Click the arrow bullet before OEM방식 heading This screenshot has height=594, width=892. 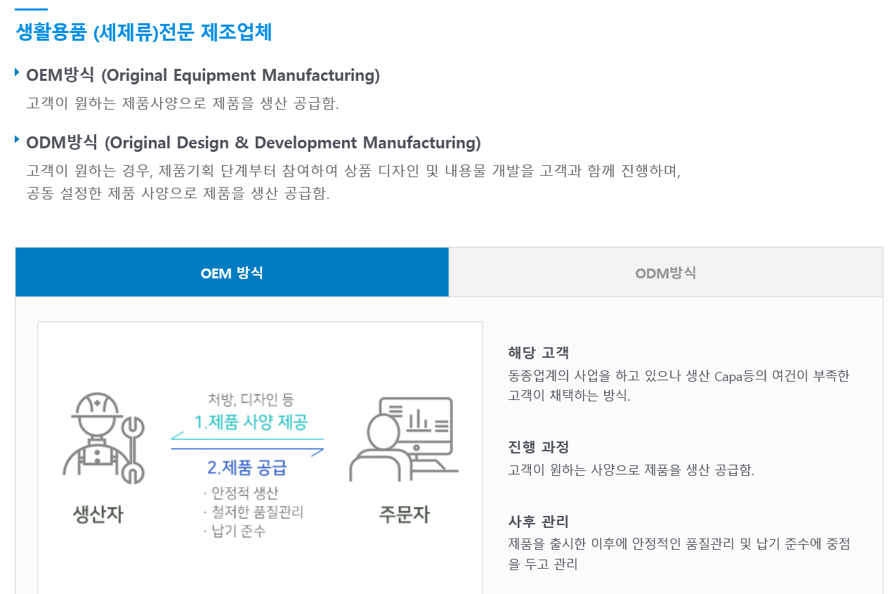pyautogui.click(x=17, y=72)
